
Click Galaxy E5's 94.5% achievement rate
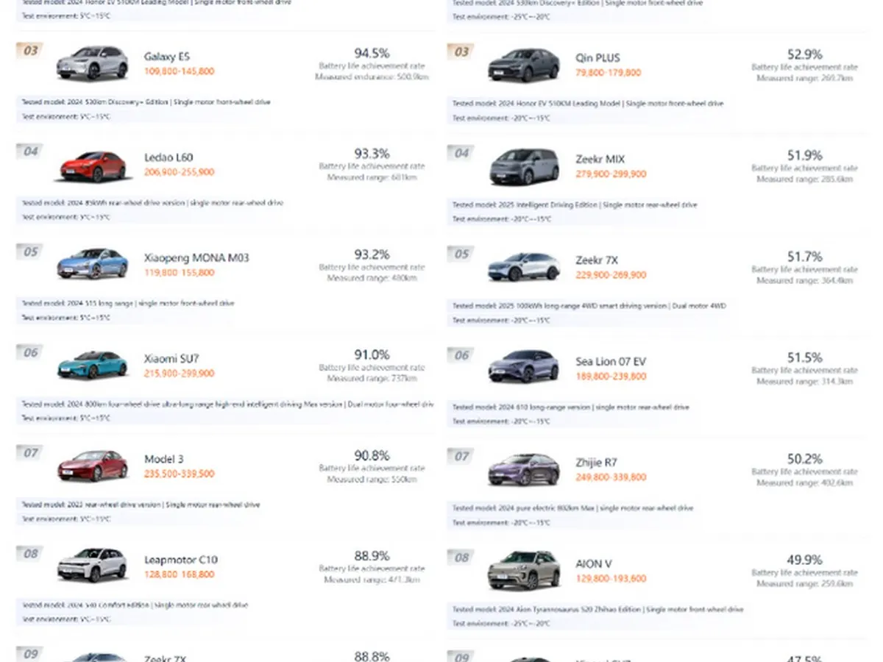coord(372,54)
